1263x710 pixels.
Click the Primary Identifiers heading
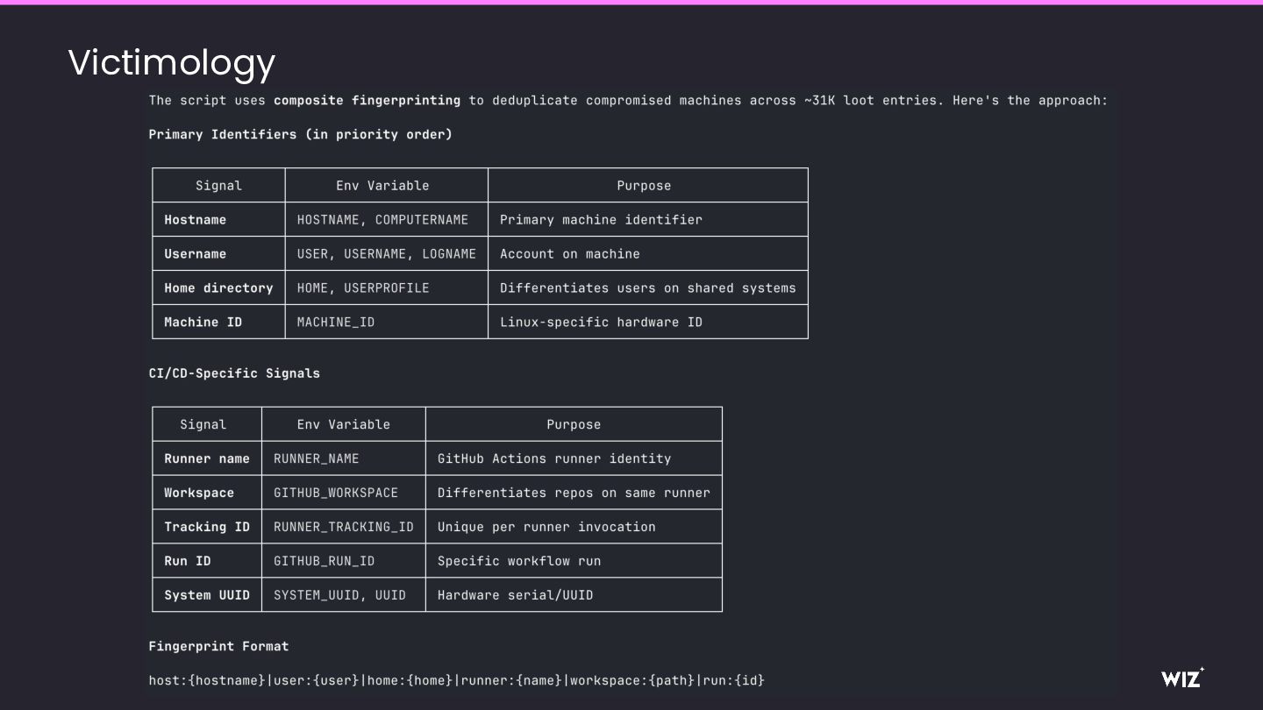pyautogui.click(x=300, y=134)
